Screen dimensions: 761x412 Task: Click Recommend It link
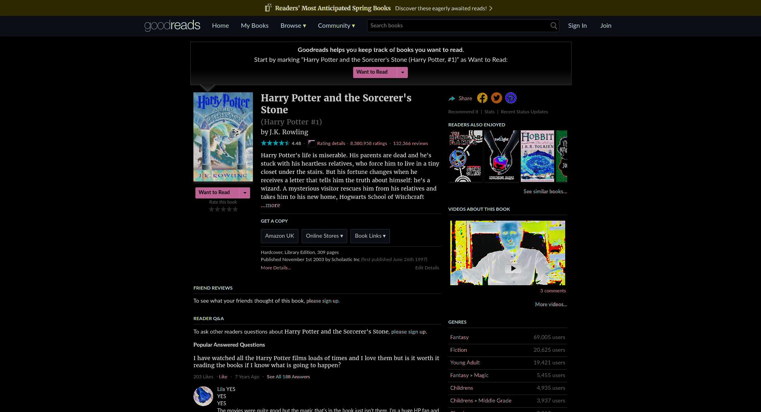pos(463,112)
